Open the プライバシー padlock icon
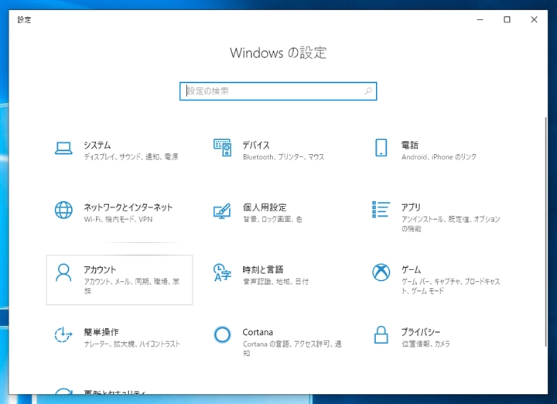This screenshot has width=557, height=404. click(381, 334)
